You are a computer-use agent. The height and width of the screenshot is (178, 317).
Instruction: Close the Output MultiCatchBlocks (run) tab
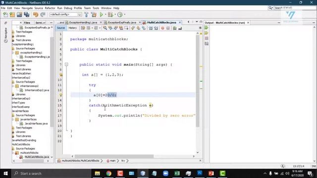click(248, 23)
